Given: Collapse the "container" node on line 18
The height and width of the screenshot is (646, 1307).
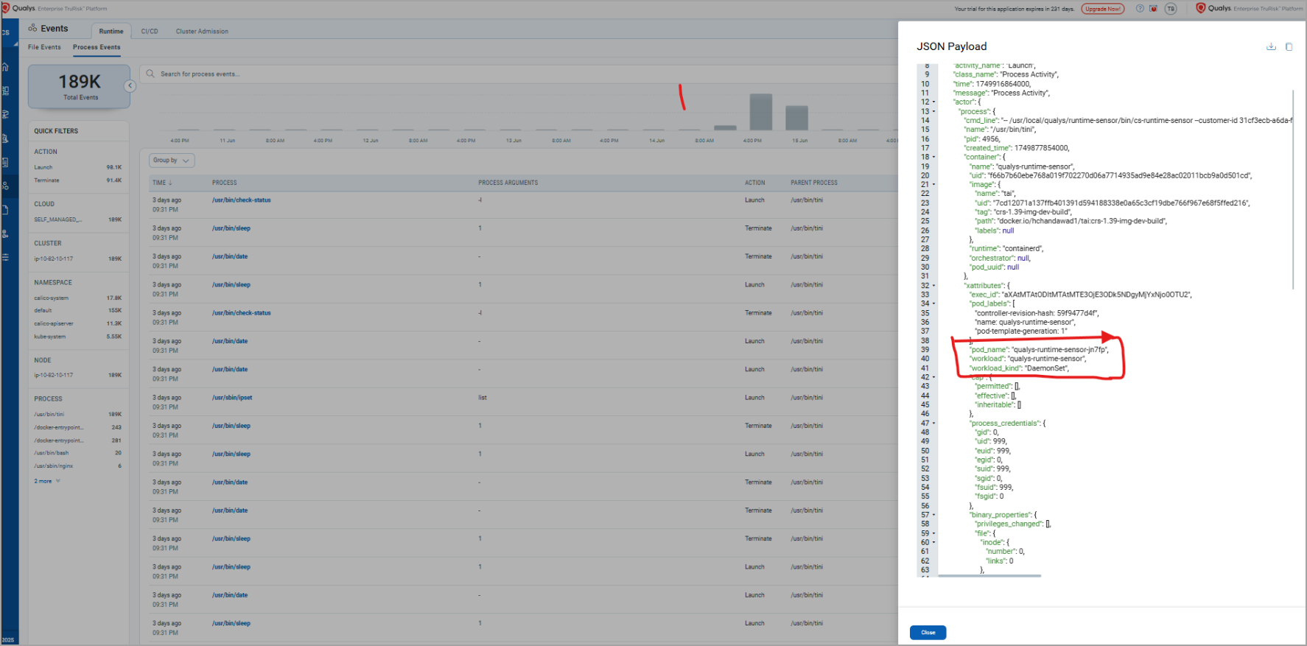Looking at the screenshot, I should coord(934,157).
